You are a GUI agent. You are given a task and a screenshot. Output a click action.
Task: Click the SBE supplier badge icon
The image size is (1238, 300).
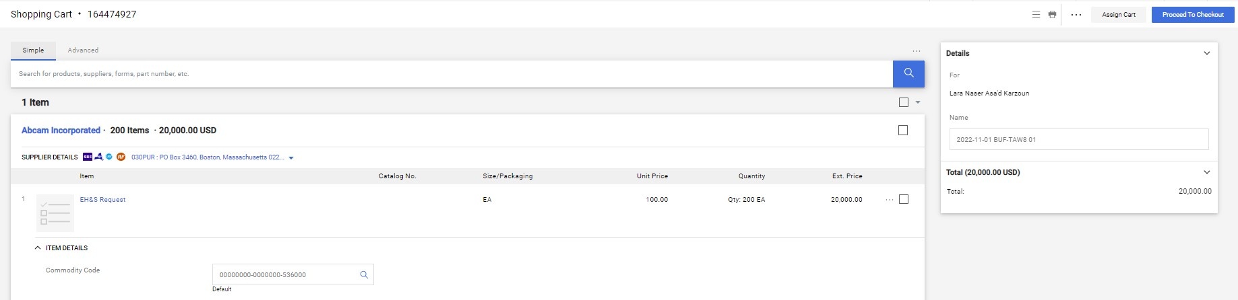click(88, 157)
